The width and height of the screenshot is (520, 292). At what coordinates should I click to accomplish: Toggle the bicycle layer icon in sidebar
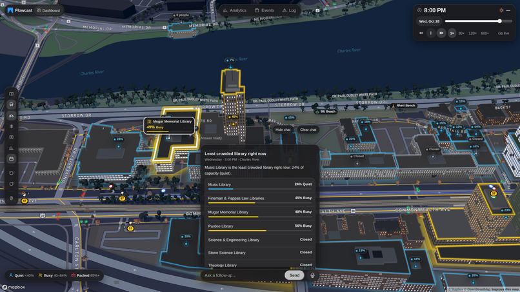point(11,115)
